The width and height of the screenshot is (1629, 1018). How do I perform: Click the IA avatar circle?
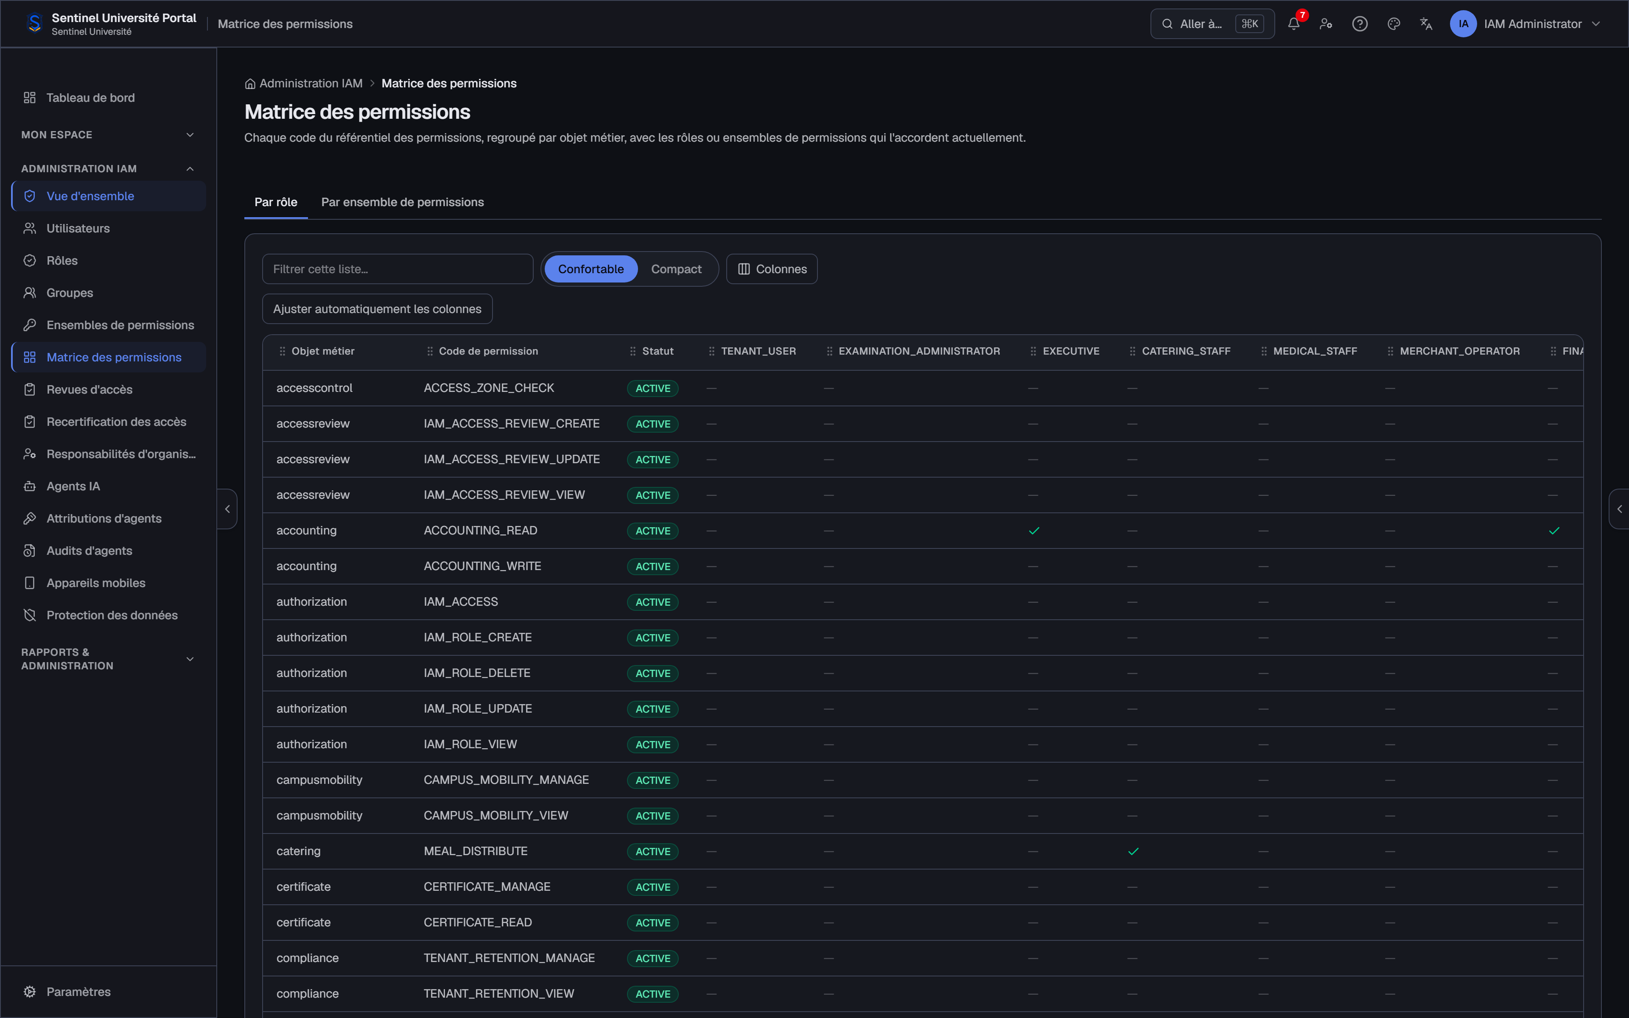tap(1463, 24)
